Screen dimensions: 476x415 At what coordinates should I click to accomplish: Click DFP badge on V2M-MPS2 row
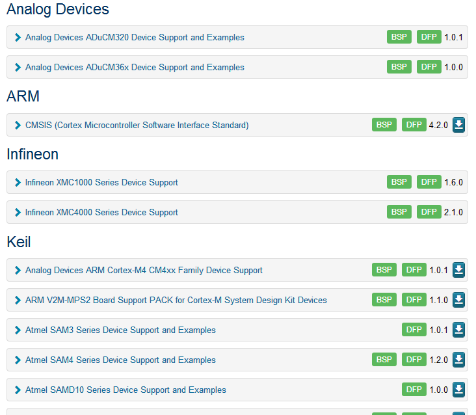(x=414, y=299)
